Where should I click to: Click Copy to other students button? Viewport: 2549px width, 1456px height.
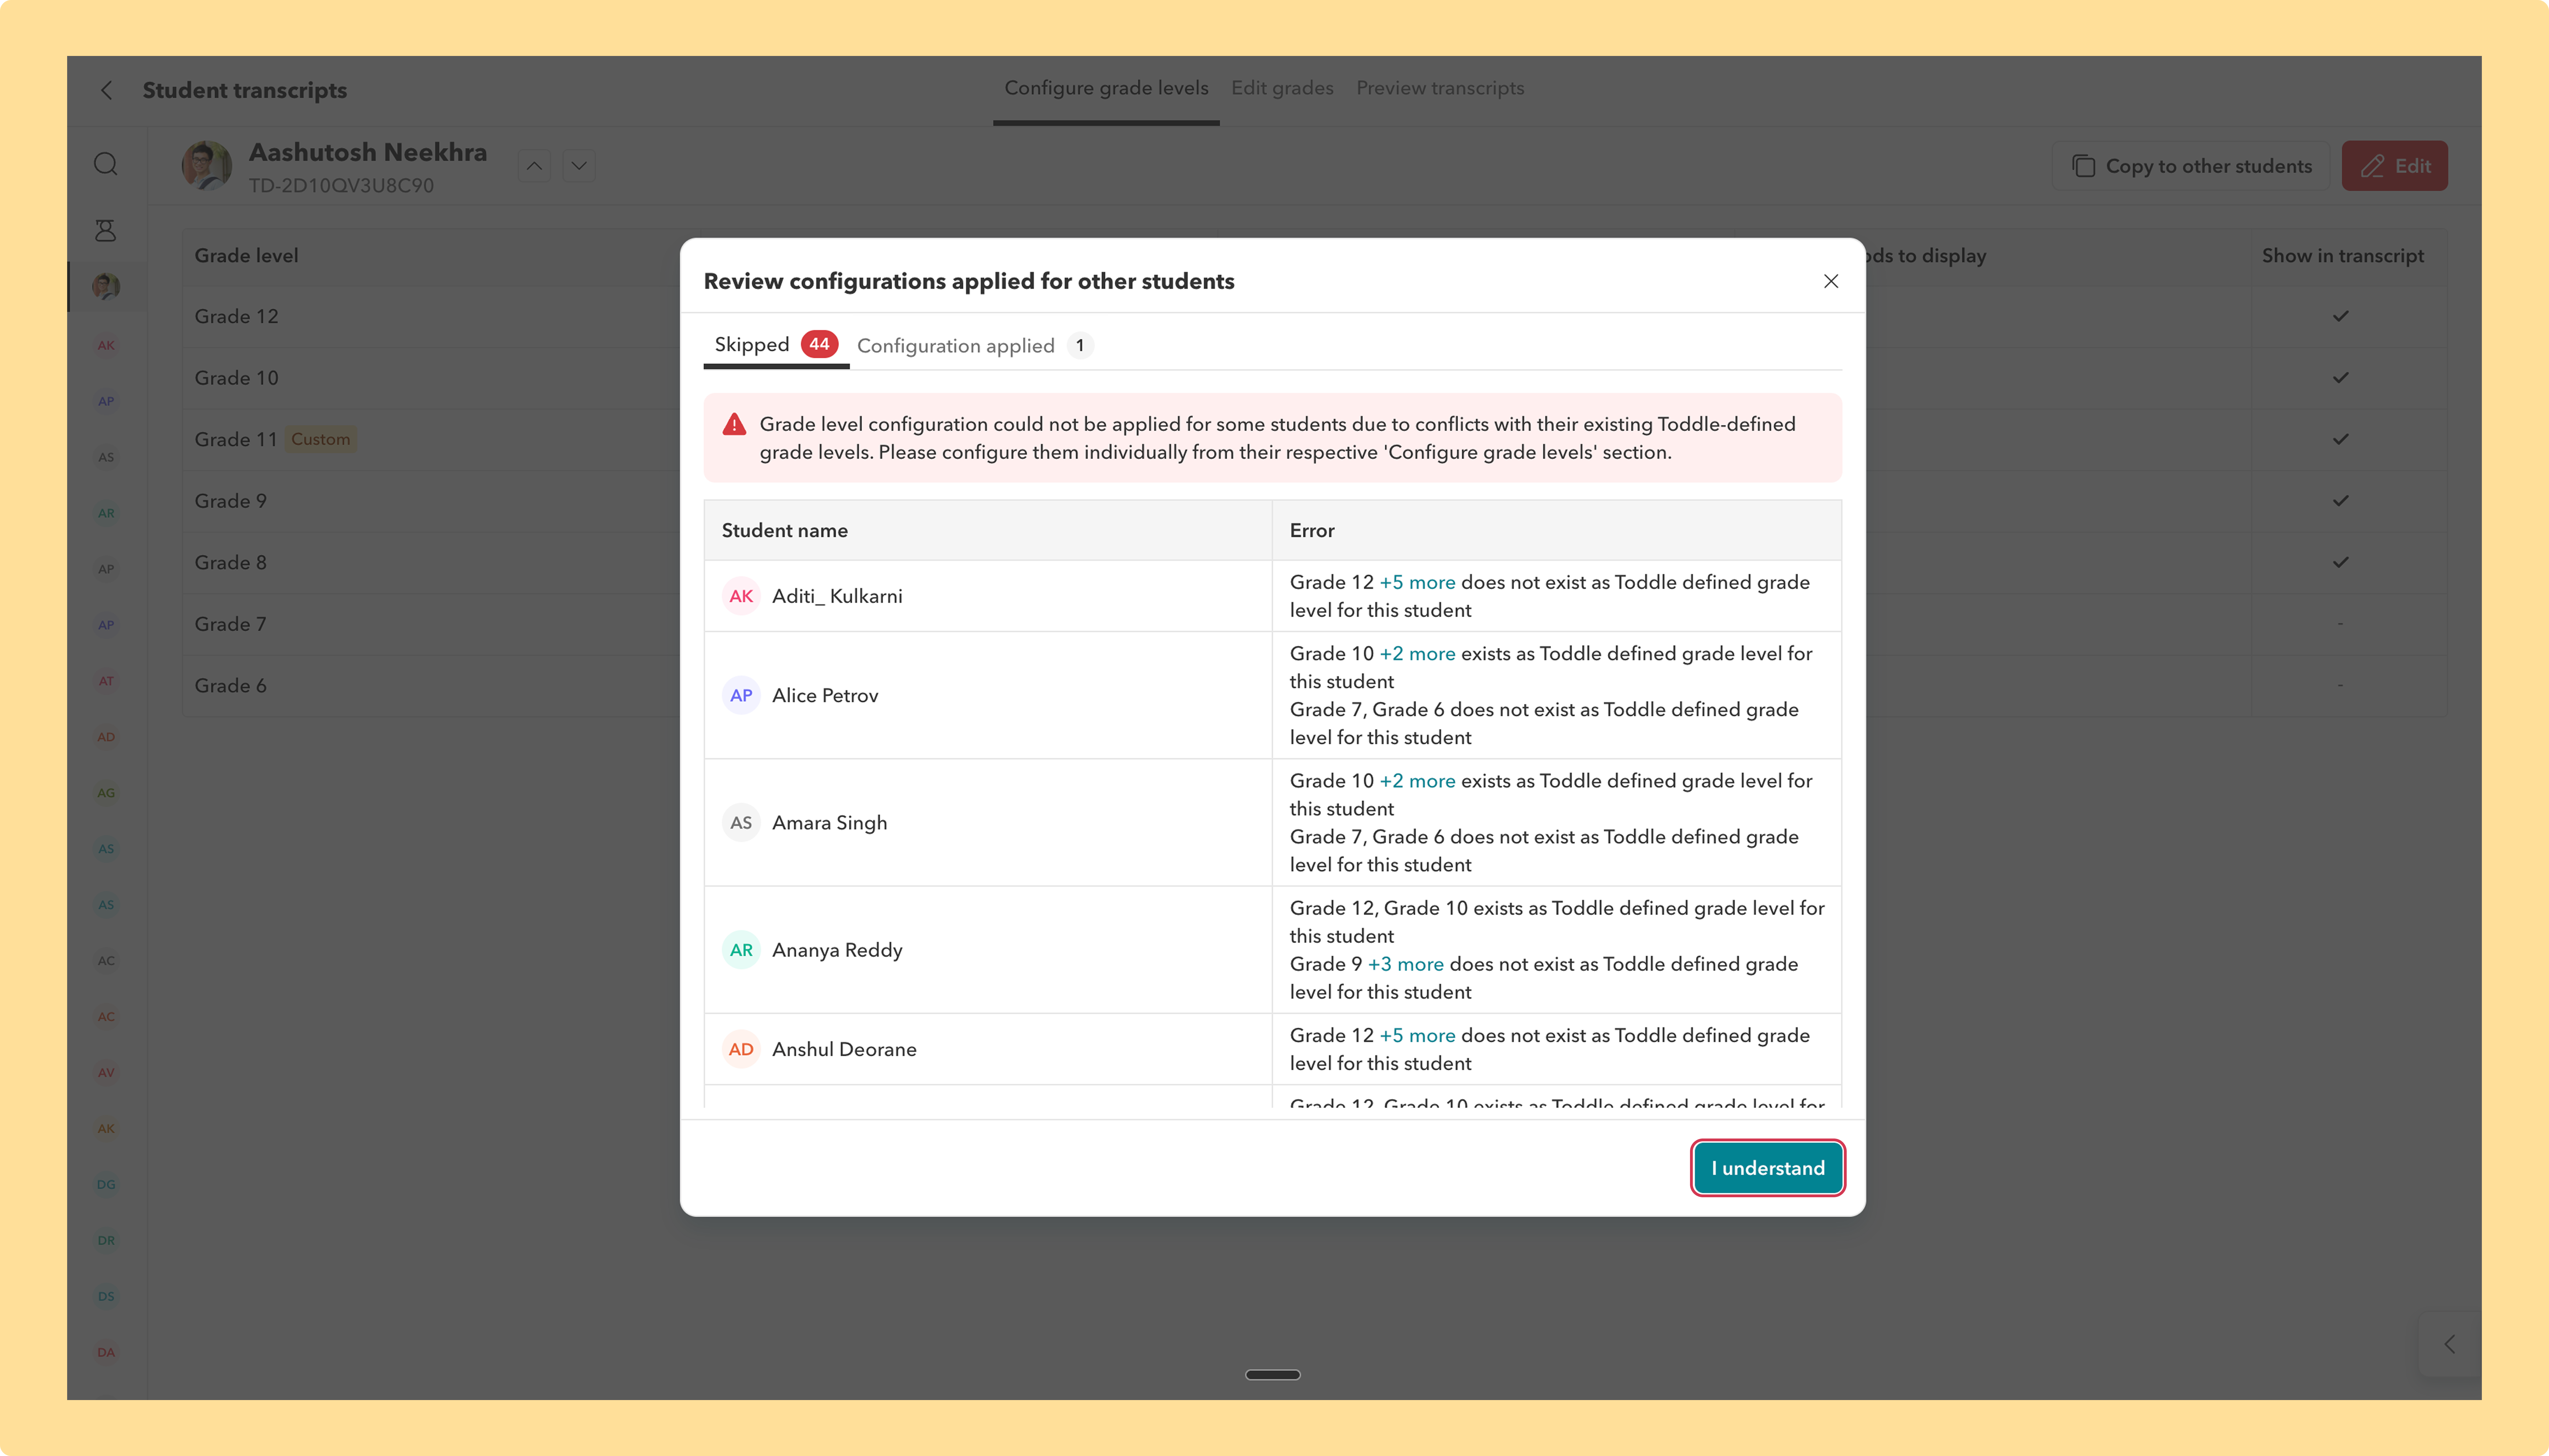[x=2191, y=166]
